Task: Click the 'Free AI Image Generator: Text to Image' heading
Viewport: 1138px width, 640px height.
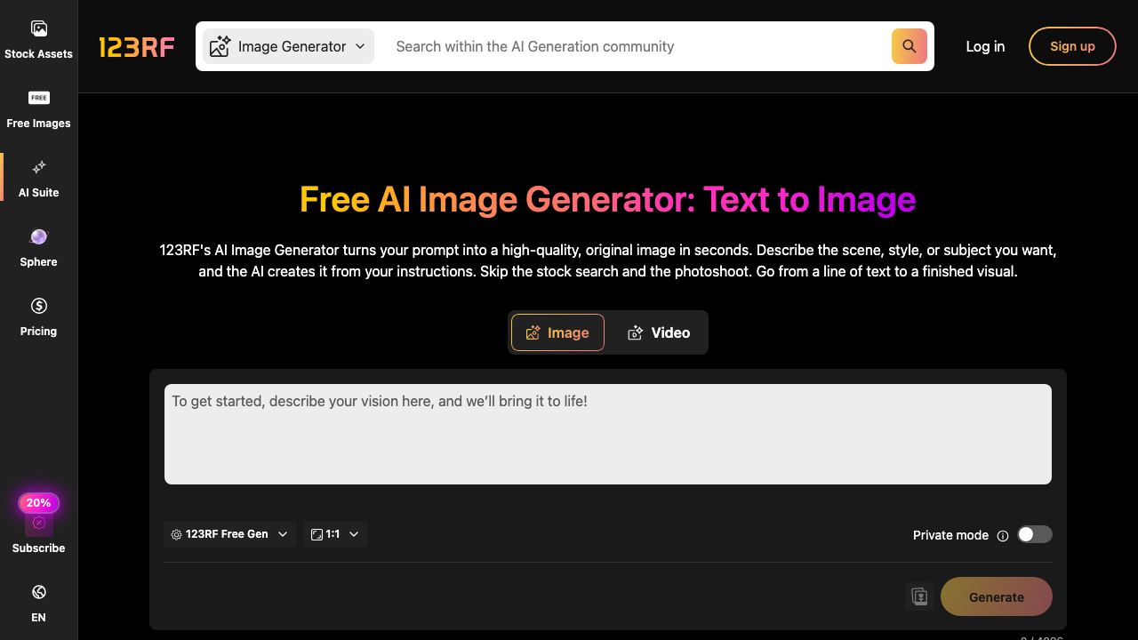Action: (x=608, y=199)
